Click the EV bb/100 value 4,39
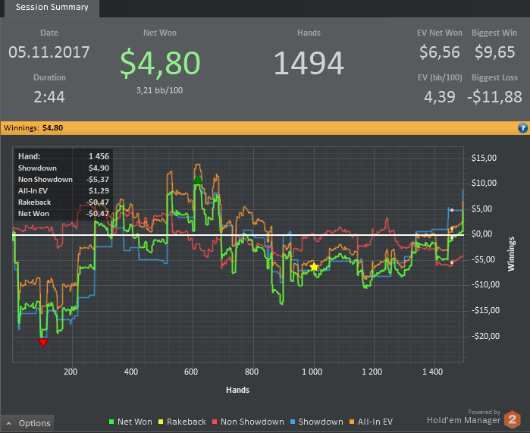Image resolution: width=530 pixels, height=433 pixels. pyautogui.click(x=440, y=97)
